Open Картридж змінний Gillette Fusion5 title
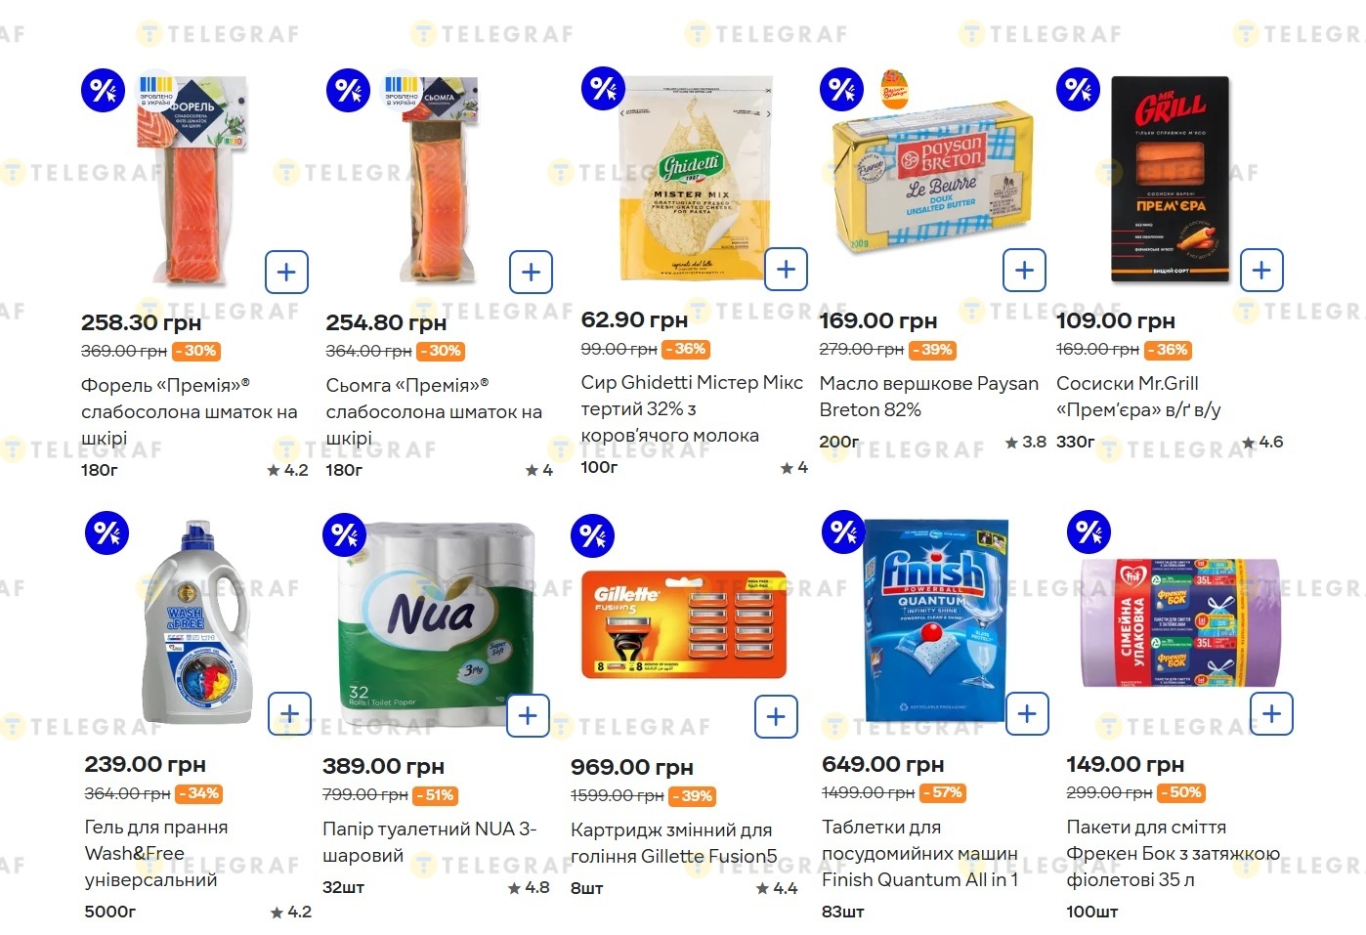Viewport: 1366px width, 935px height. point(673,843)
